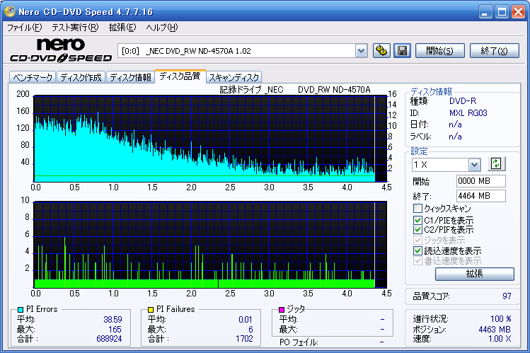
Task: Enable the クイックスキャン checkbox
Action: pyautogui.click(x=417, y=209)
